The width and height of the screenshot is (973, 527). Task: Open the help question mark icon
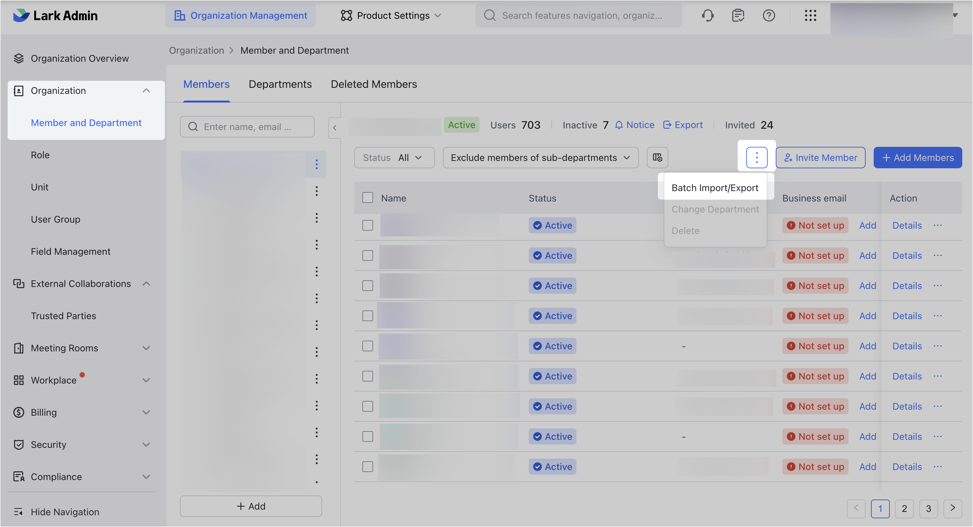[x=769, y=15]
